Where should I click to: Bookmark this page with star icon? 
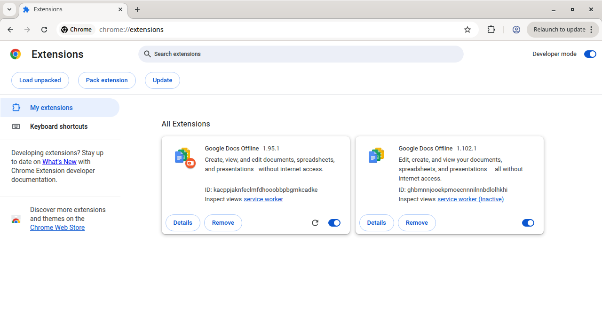tap(467, 30)
